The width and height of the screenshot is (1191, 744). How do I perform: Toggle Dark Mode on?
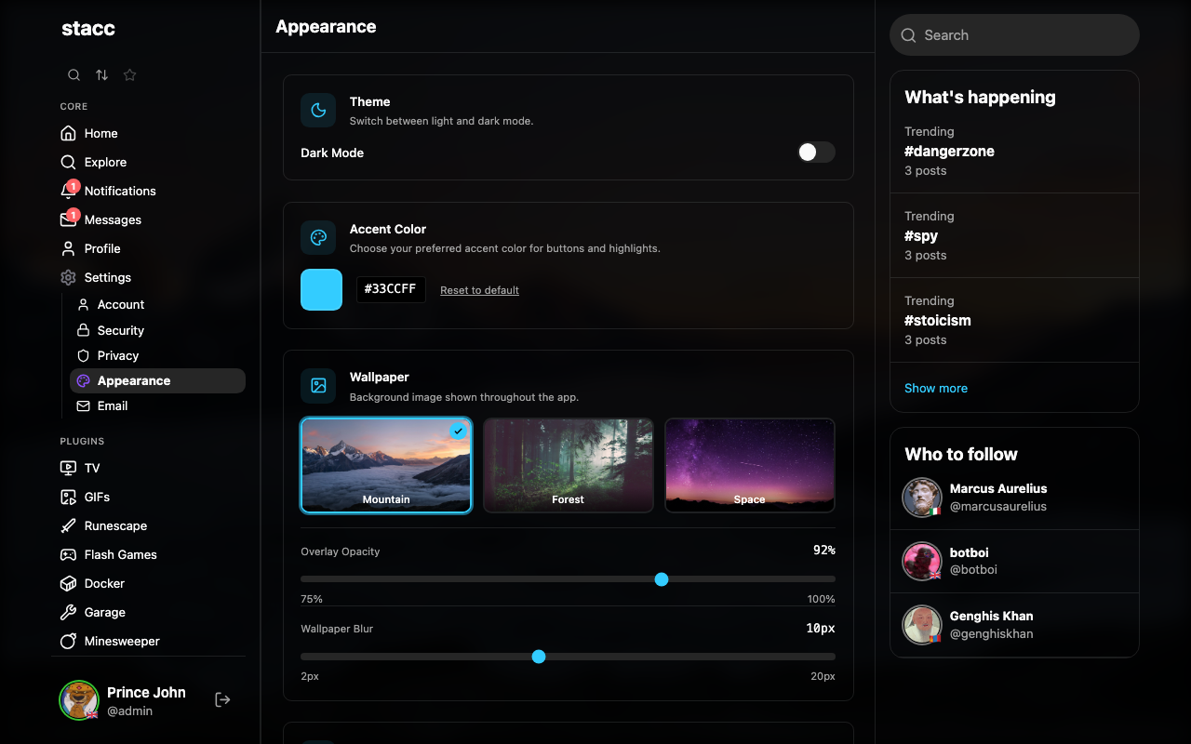(x=816, y=152)
